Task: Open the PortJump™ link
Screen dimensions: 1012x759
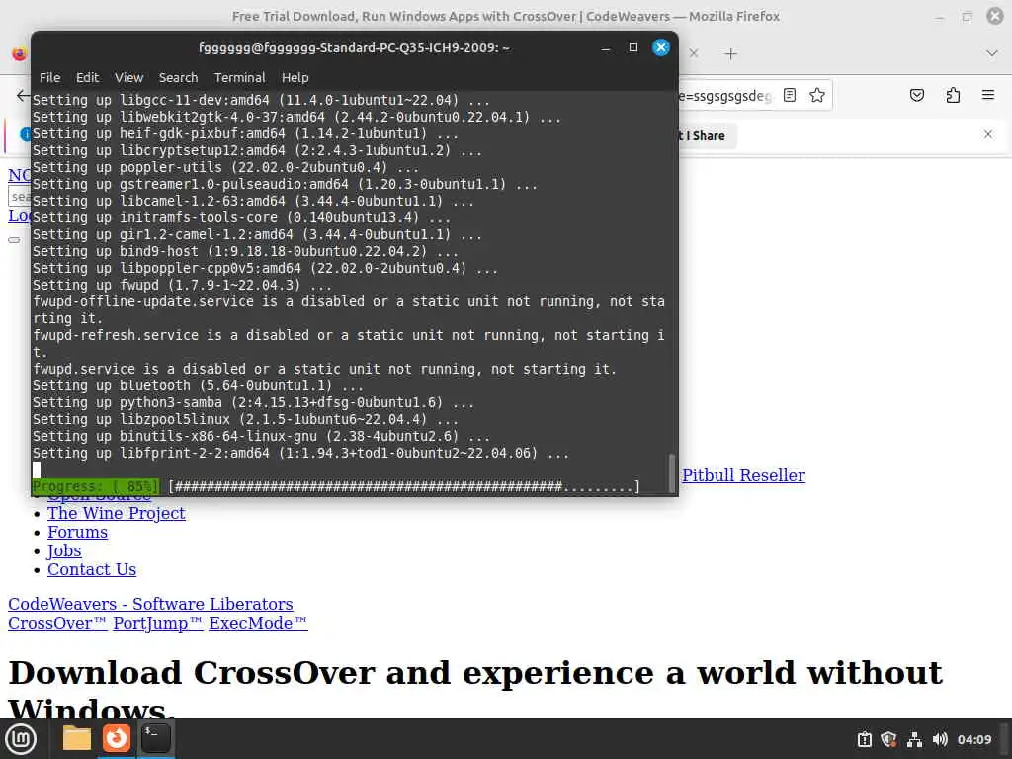Action: point(158,623)
